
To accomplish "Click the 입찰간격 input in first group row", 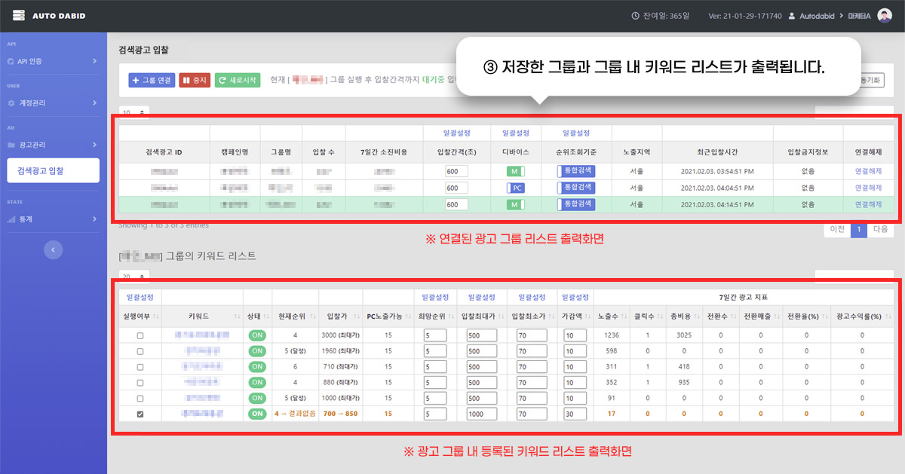I will (x=456, y=171).
